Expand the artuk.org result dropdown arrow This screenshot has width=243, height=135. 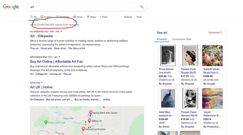[42, 83]
